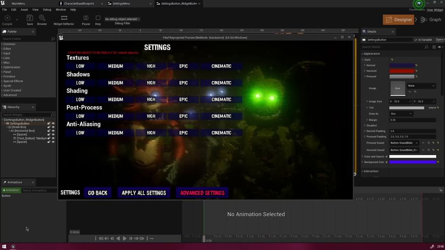Toggle visibility eye for Scale Box row
Screen dimensions: 445x250
pyautogui.click(x=53, y=127)
